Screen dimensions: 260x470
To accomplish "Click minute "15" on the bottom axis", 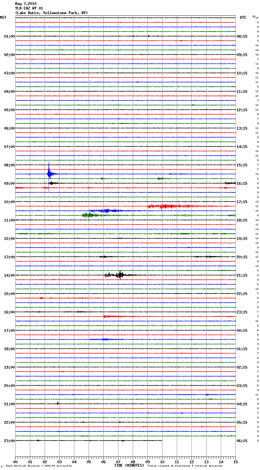I will point(236,462).
